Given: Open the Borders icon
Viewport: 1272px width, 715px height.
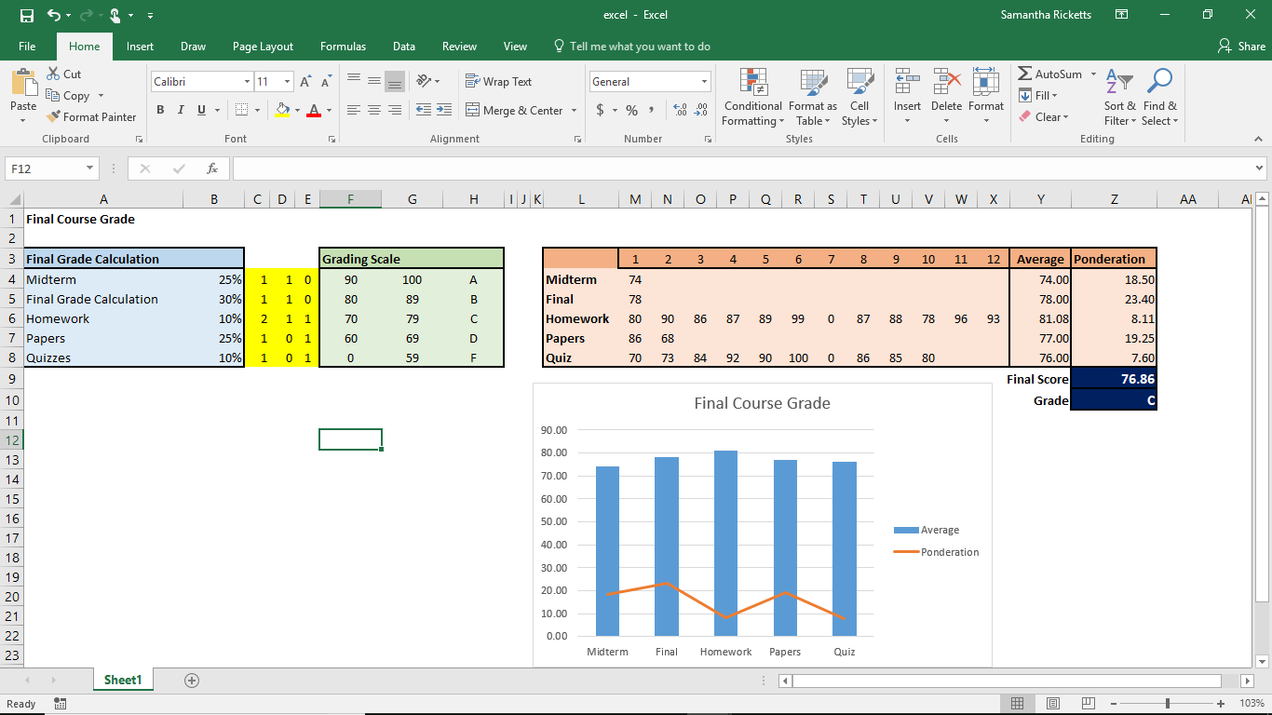Looking at the screenshot, I should pos(241,110).
